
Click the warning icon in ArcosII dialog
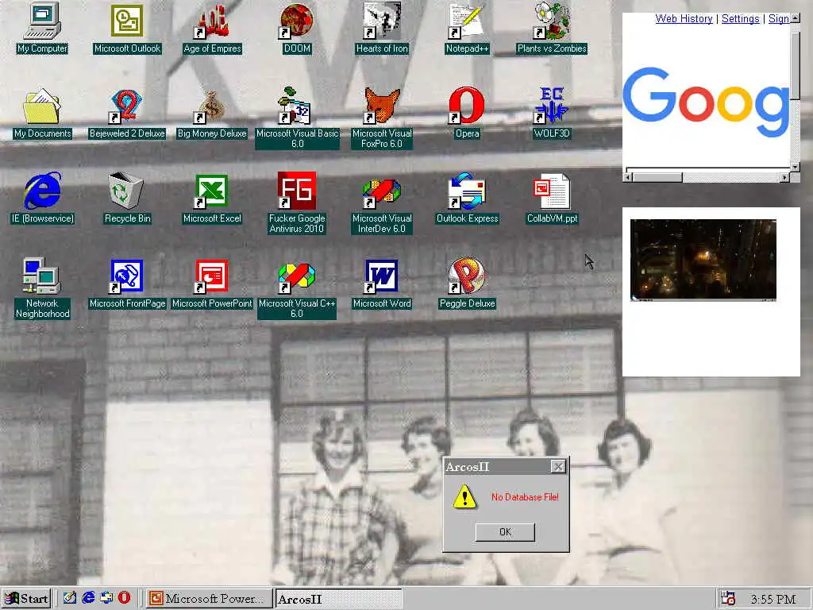click(464, 497)
